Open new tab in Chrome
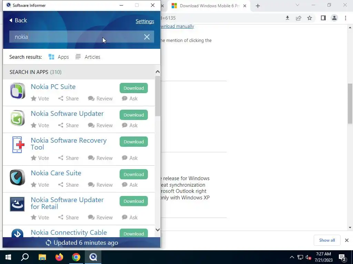Image resolution: width=353 pixels, height=264 pixels. click(258, 6)
